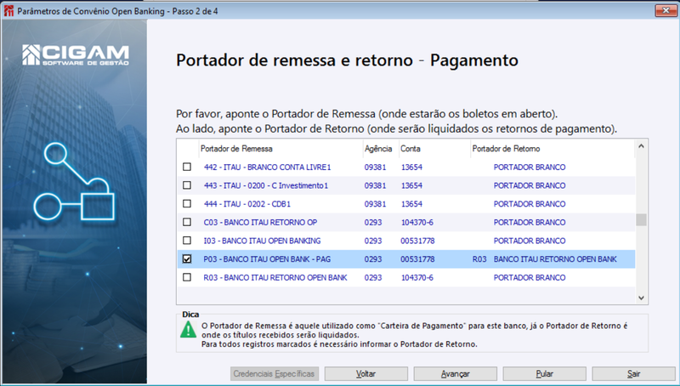Click the list scrollbar up arrow
Image resolution: width=680 pixels, height=386 pixels.
pyautogui.click(x=642, y=146)
